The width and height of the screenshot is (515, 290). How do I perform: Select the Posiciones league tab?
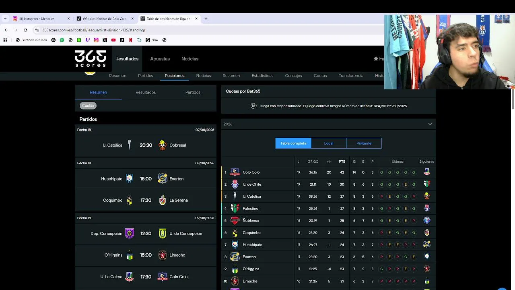pyautogui.click(x=175, y=76)
